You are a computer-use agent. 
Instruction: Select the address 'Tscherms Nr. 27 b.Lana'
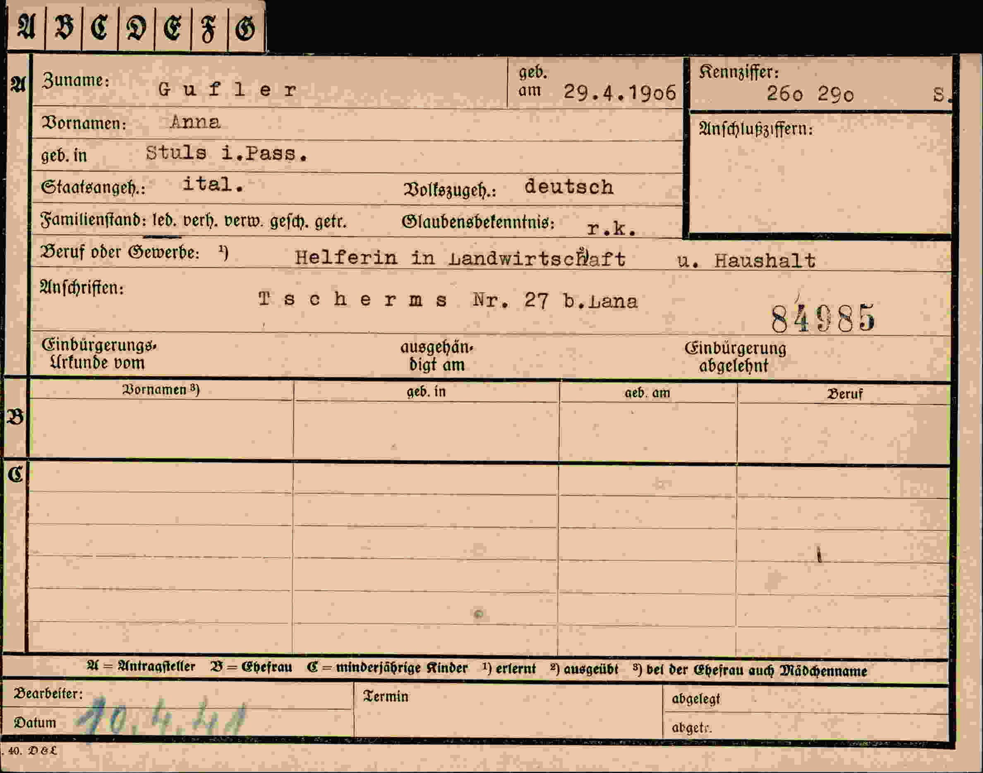[x=448, y=300]
